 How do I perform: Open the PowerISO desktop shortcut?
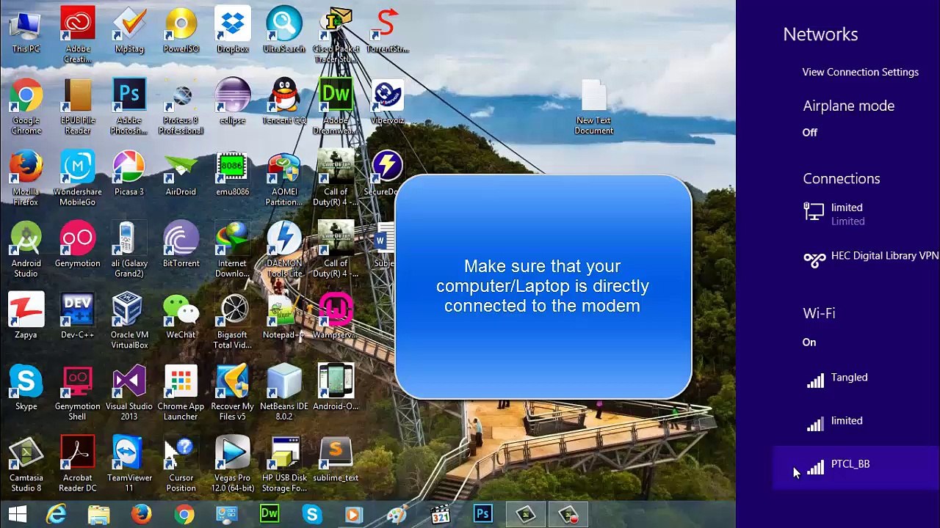[x=181, y=31]
